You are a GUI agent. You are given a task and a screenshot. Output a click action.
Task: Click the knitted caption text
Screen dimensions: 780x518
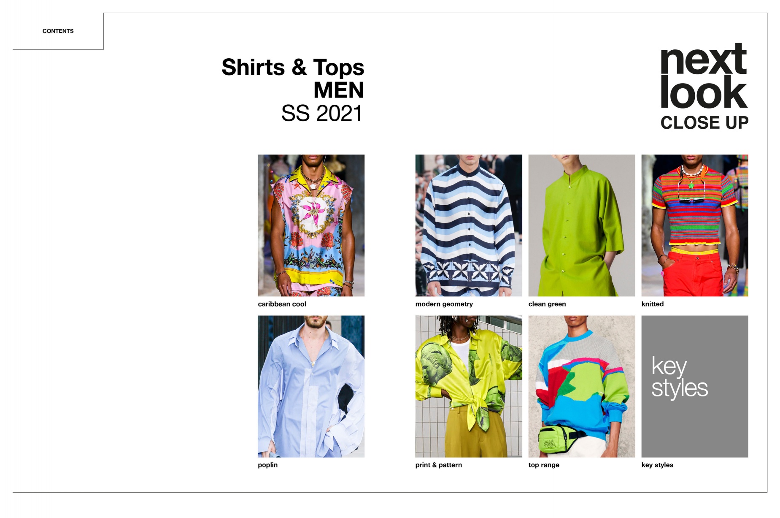coord(652,304)
